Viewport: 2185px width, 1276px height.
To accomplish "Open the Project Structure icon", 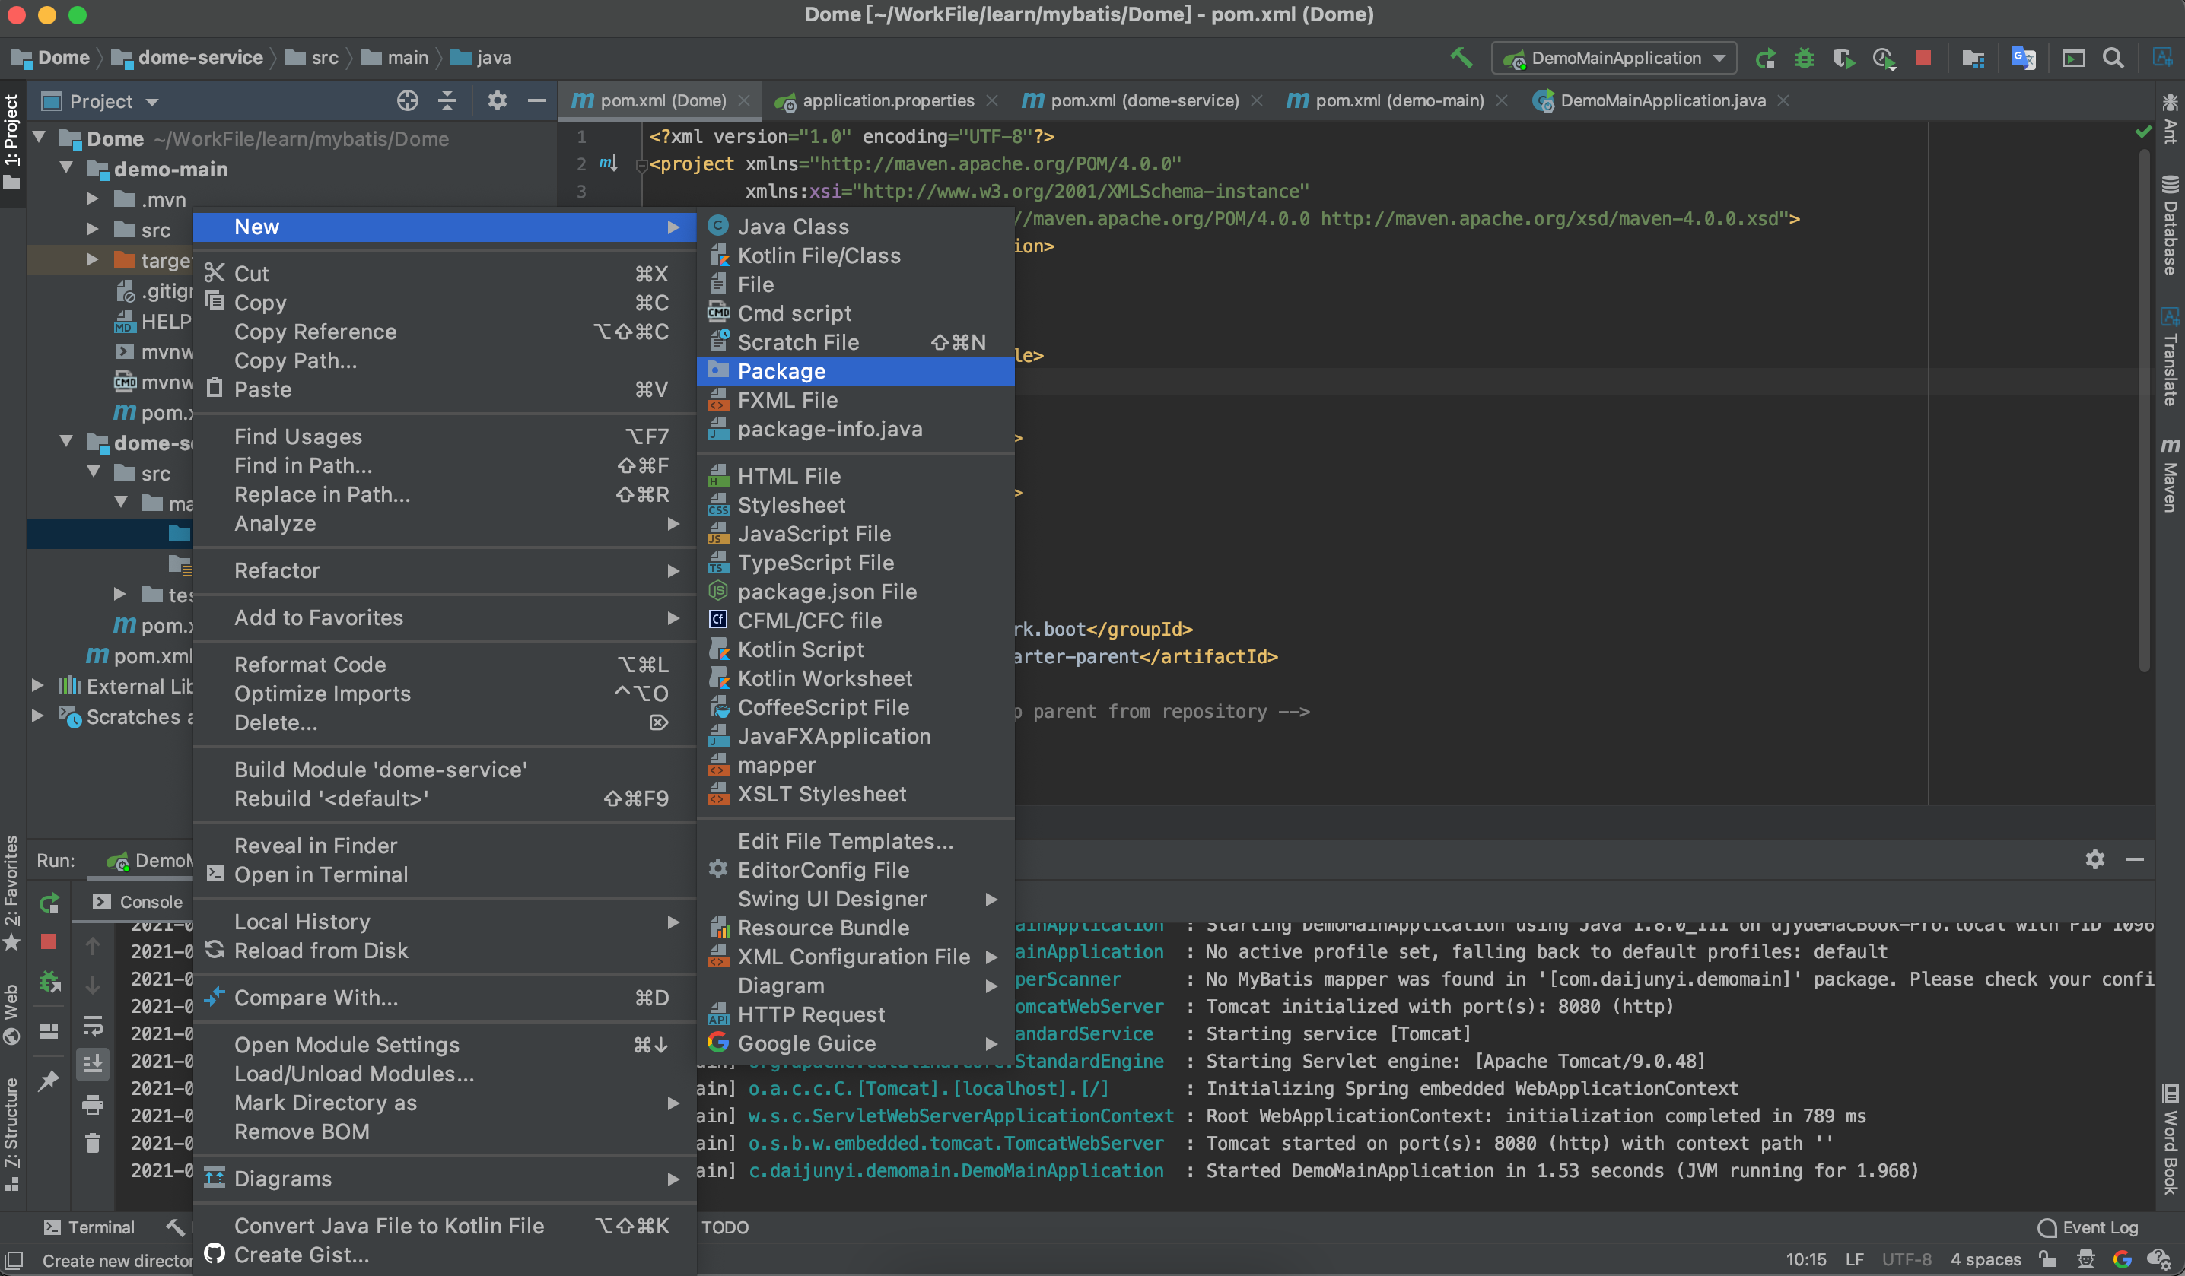I will click(x=1973, y=58).
